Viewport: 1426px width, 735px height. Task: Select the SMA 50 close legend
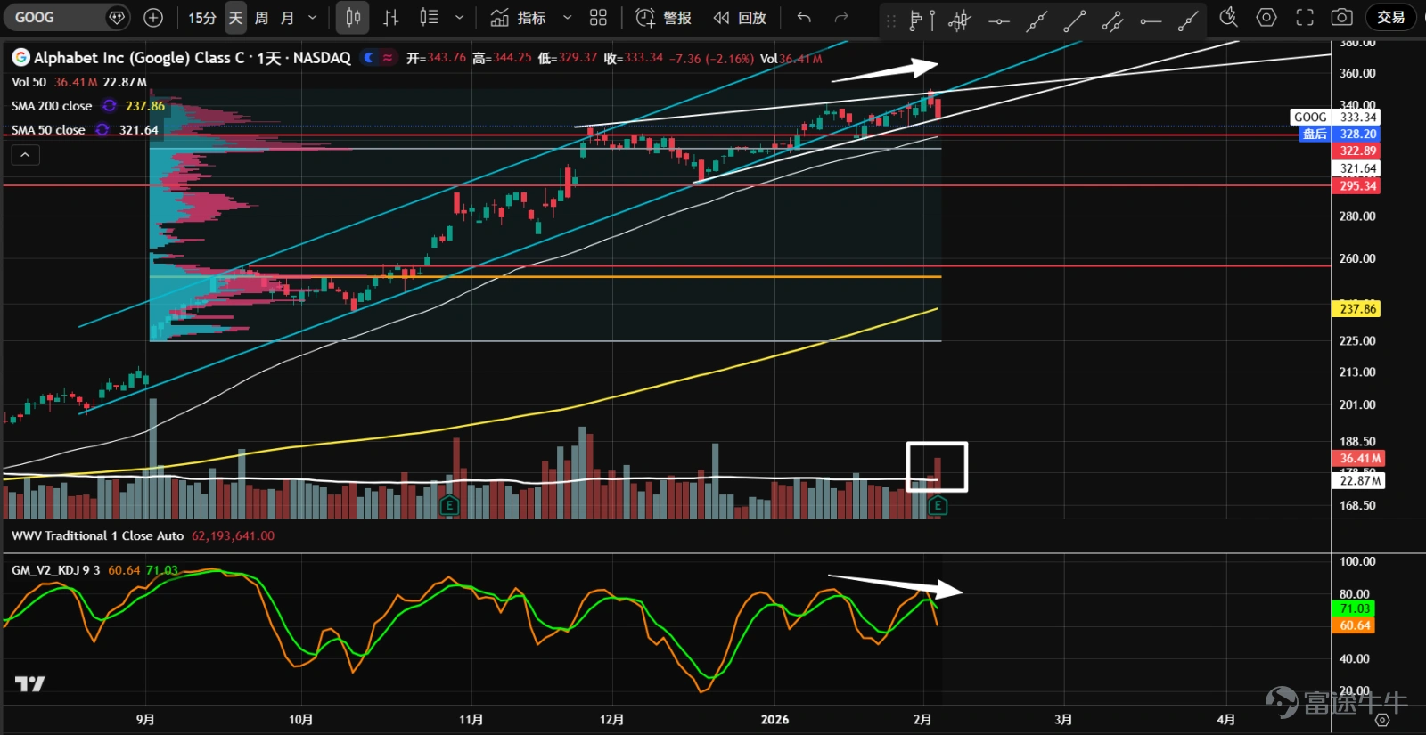tap(48, 130)
